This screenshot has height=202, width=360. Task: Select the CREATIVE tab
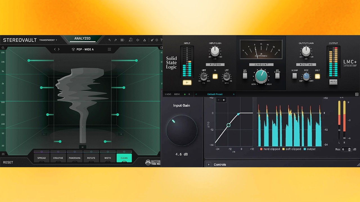58,158
